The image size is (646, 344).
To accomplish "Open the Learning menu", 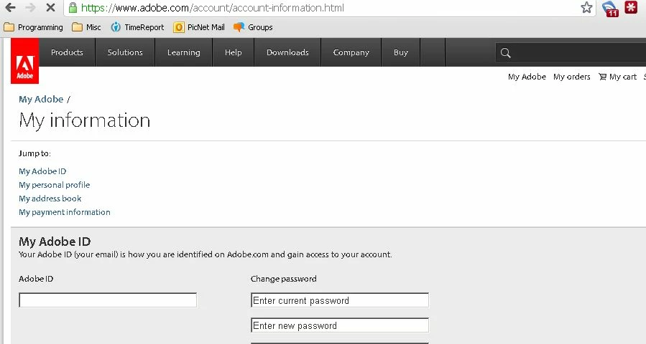I will tap(183, 52).
